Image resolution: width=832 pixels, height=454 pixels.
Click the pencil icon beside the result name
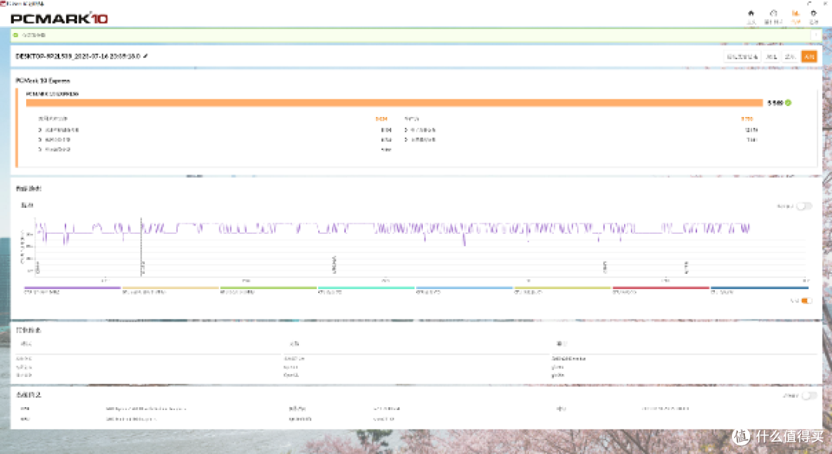click(146, 56)
